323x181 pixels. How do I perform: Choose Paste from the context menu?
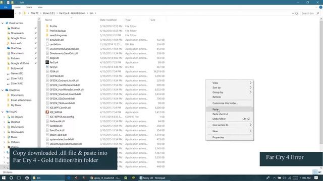tap(230, 110)
